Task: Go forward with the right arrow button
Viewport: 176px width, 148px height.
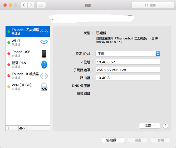Action: 31,5
